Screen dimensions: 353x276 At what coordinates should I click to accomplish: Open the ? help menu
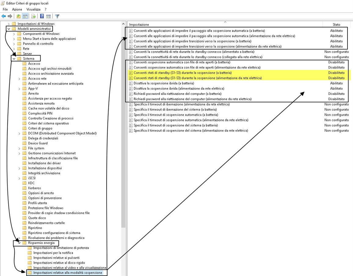click(x=46, y=9)
